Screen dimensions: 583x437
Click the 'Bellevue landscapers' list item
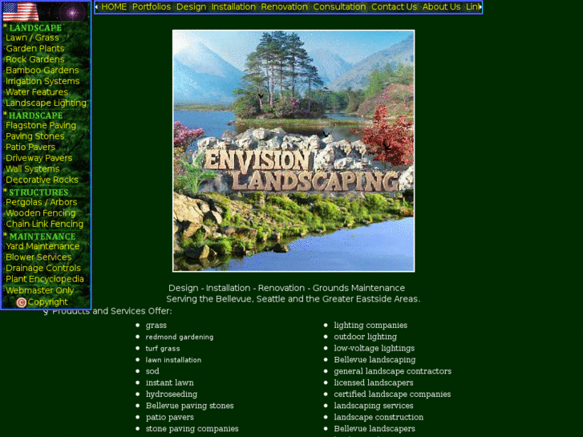[x=374, y=429]
